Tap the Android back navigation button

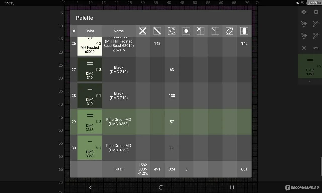click(x=90, y=187)
